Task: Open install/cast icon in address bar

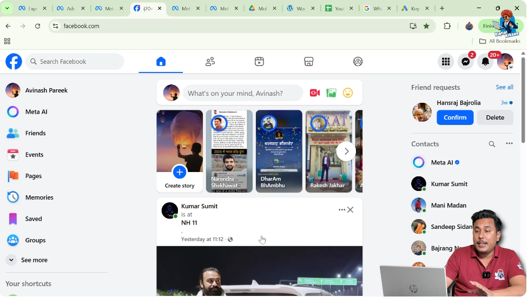Action: point(413,26)
